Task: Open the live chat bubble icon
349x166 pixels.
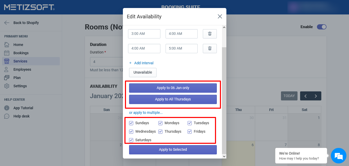Action: pos(338,156)
